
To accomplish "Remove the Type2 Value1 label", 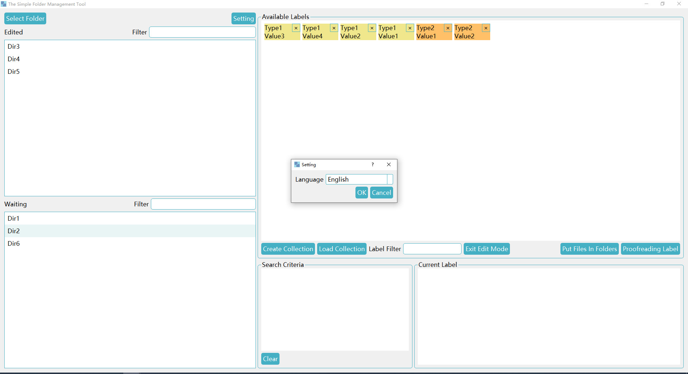I will 448,28.
